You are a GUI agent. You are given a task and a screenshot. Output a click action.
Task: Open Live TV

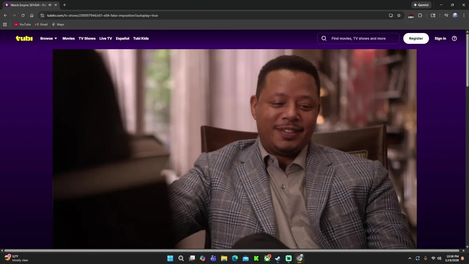click(106, 38)
